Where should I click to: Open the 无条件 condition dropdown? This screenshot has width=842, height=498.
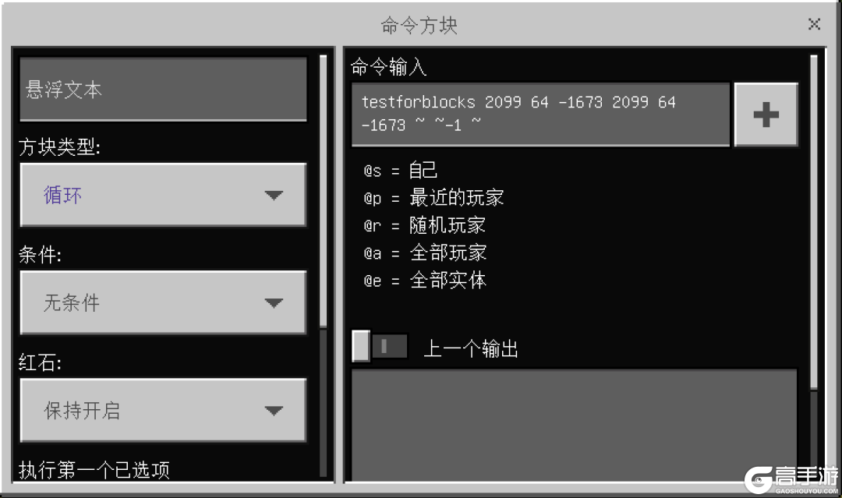point(163,302)
